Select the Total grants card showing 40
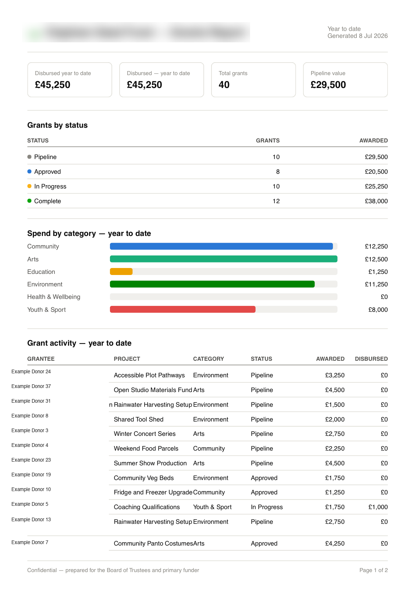This screenshot has height=589, width=416. coord(253,80)
